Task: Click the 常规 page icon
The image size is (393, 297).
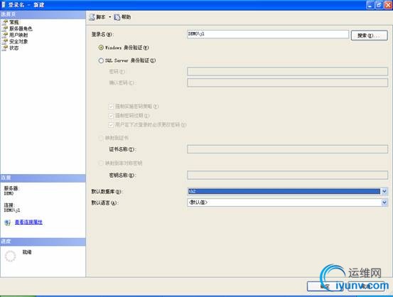Action: (5, 22)
